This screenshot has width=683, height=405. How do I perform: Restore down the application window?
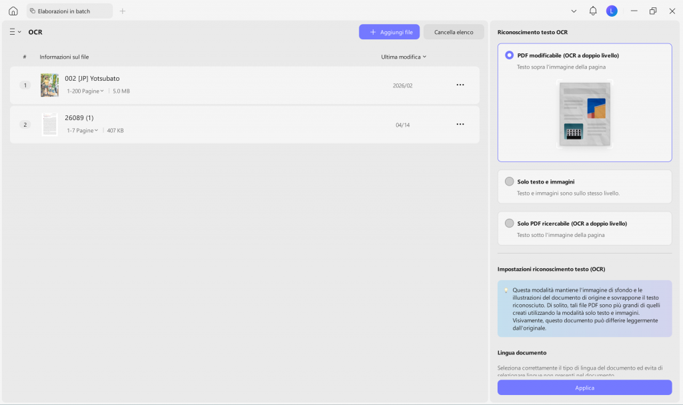coord(652,11)
